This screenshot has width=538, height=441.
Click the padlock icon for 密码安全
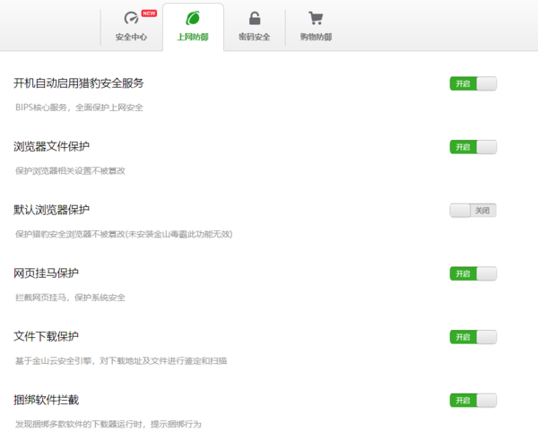(255, 19)
